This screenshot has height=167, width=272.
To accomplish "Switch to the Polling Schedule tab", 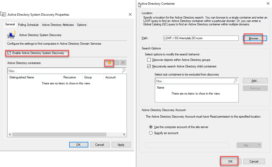I will [x=28, y=25].
